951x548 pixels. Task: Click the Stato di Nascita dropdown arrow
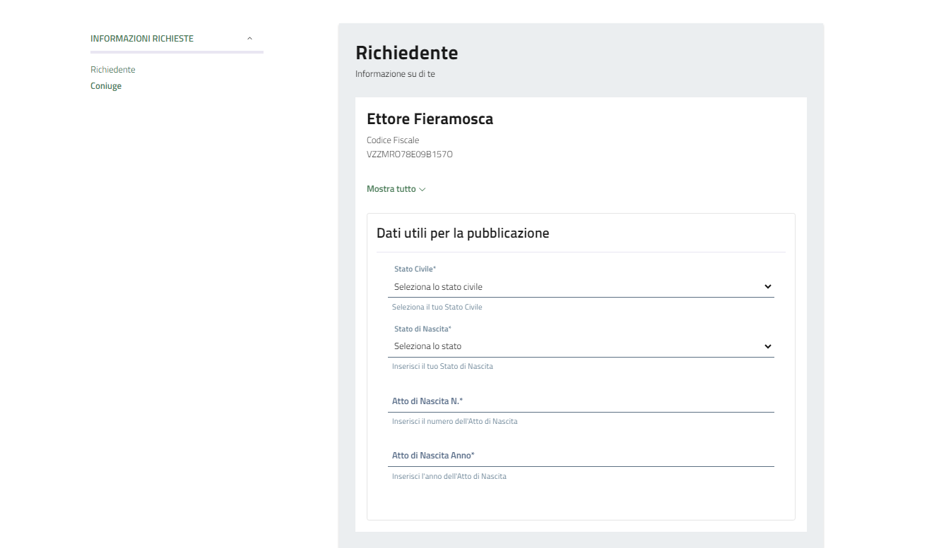768,346
